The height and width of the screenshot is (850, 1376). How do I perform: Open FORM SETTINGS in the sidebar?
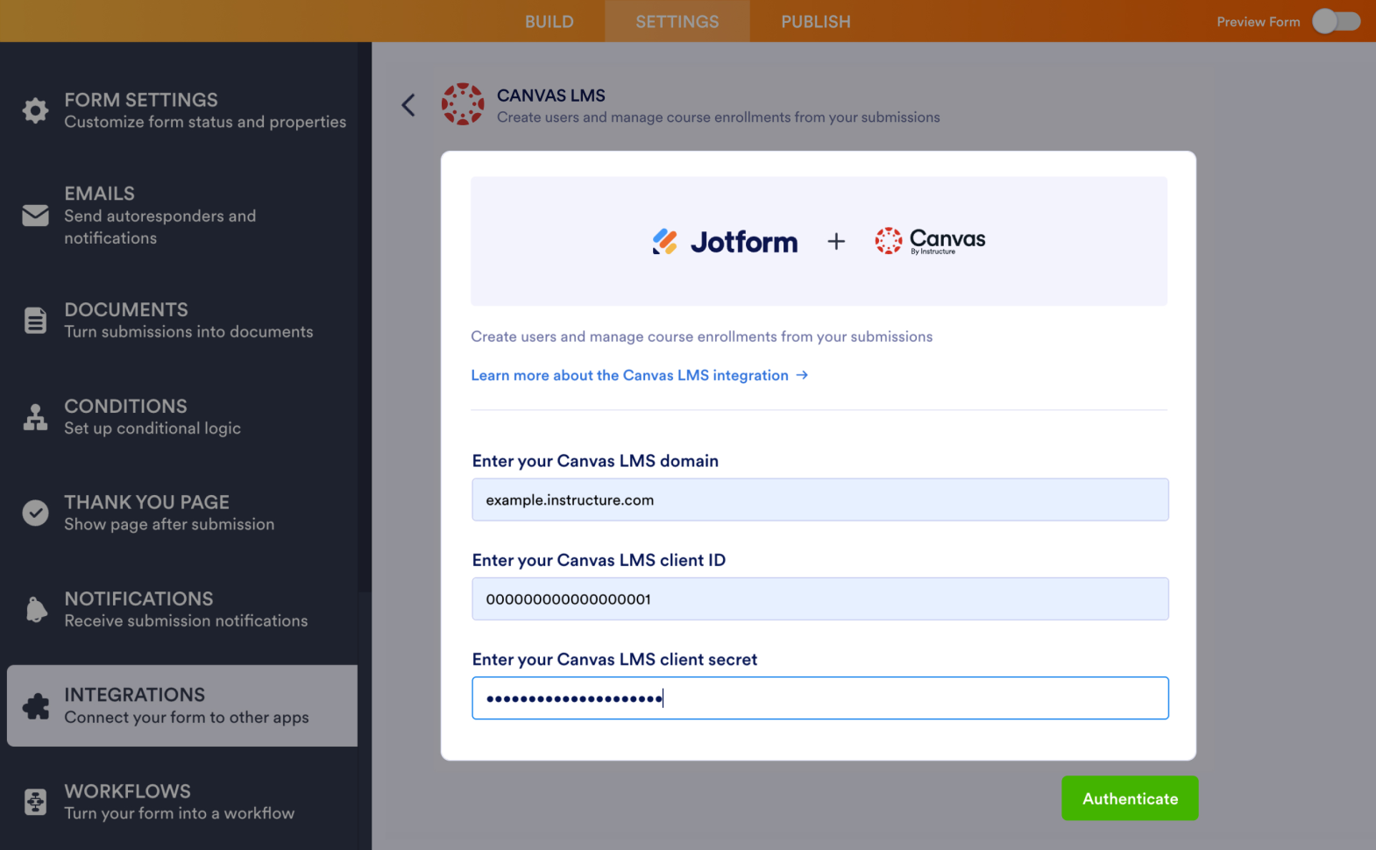(x=182, y=110)
